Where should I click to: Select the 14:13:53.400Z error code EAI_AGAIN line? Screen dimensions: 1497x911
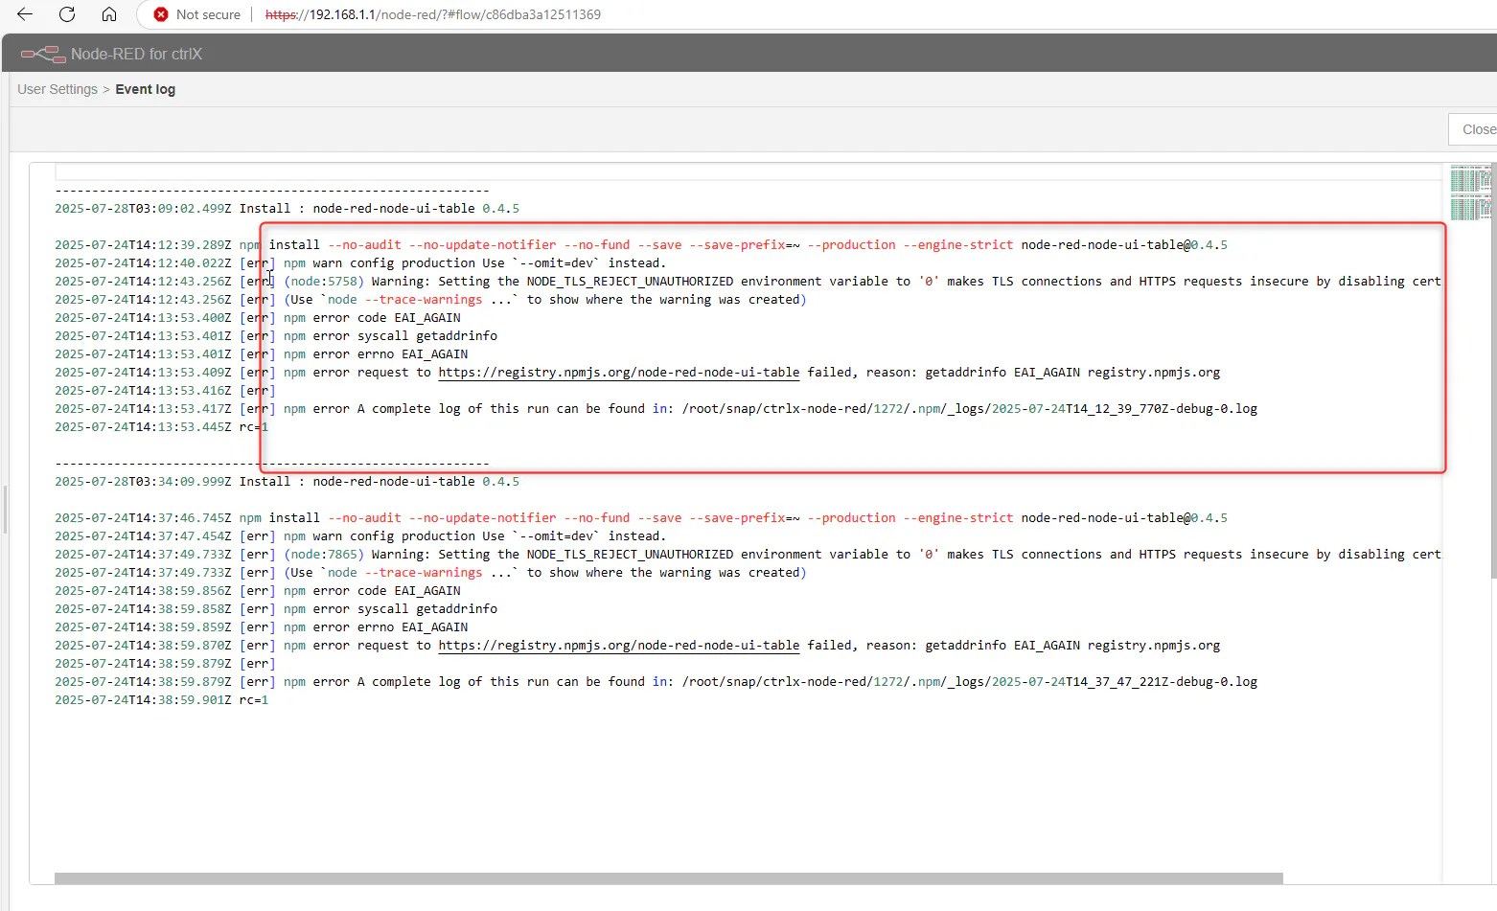tap(258, 318)
